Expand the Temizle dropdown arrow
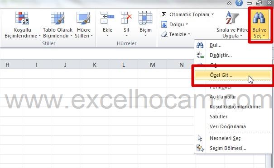 coord(189,34)
